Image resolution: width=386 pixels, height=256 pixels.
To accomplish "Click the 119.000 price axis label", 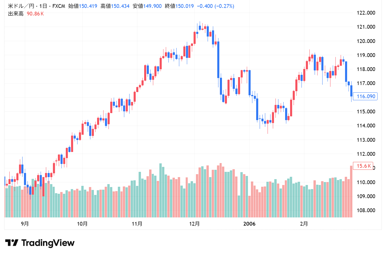I will pos(366,55).
